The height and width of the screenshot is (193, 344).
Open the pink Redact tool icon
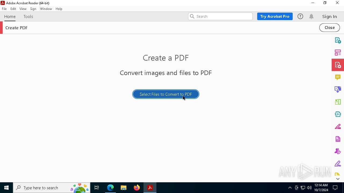point(338,127)
